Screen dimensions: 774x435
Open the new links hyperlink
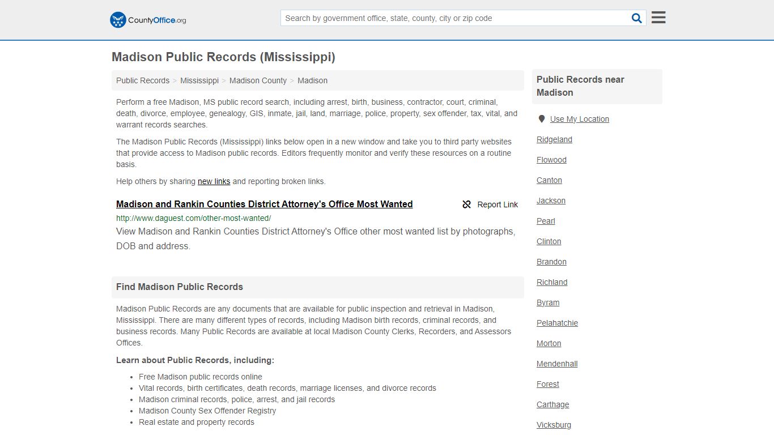click(214, 181)
